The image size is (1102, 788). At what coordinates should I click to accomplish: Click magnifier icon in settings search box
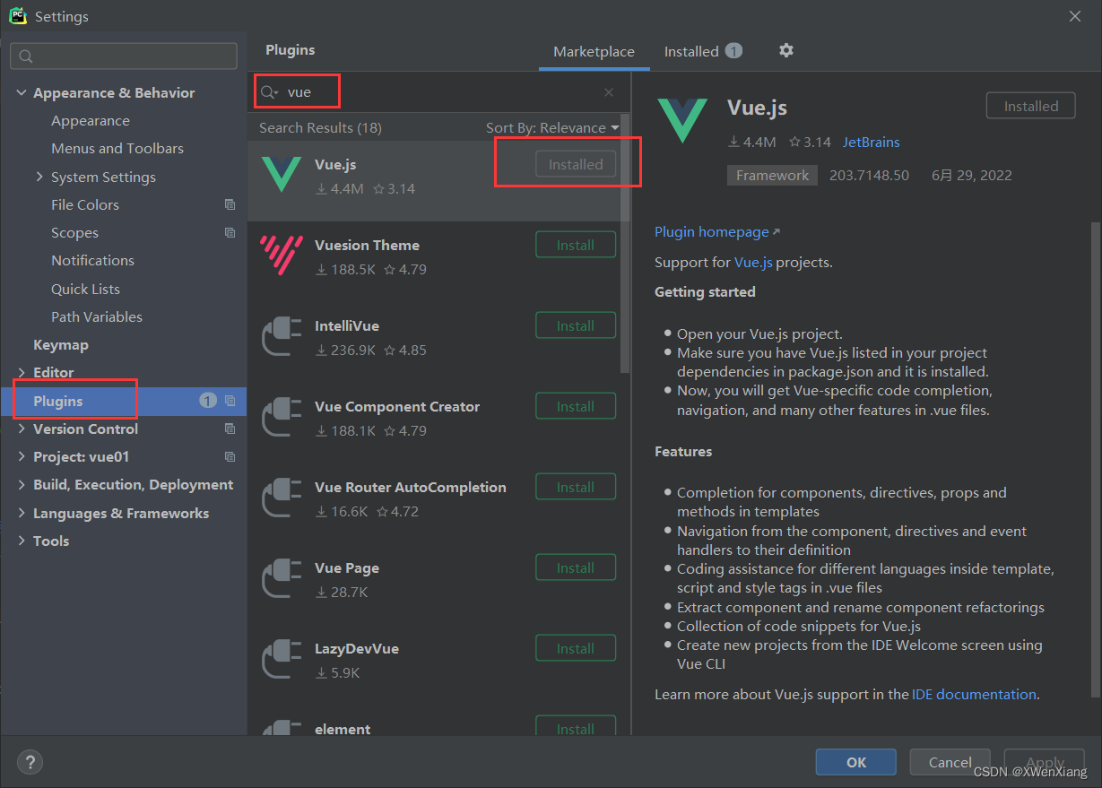(26, 56)
